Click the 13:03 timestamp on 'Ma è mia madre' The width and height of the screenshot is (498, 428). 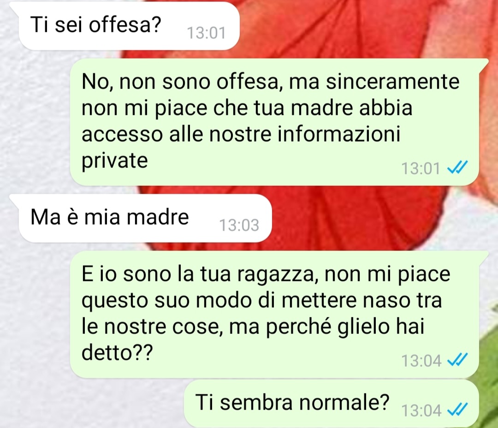click(239, 225)
